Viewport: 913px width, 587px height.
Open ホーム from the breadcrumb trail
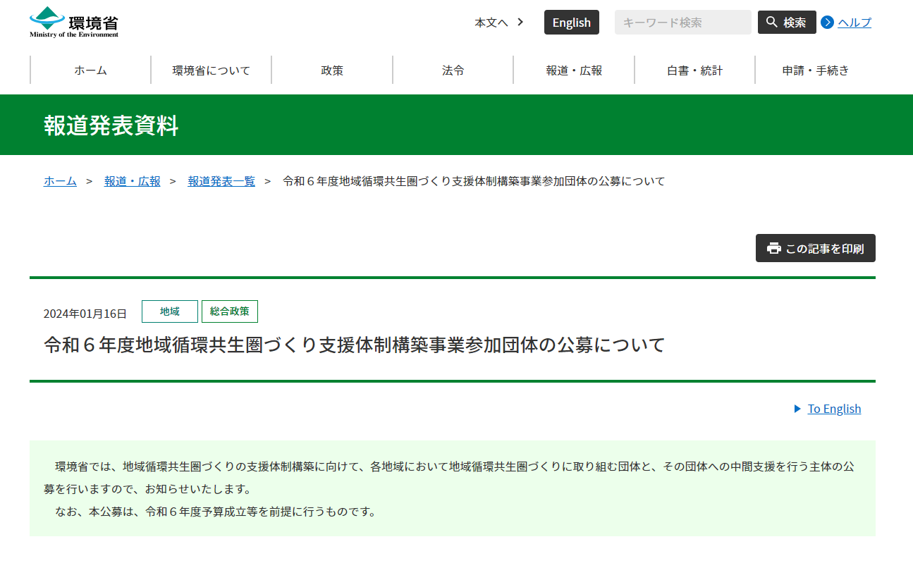(60, 181)
